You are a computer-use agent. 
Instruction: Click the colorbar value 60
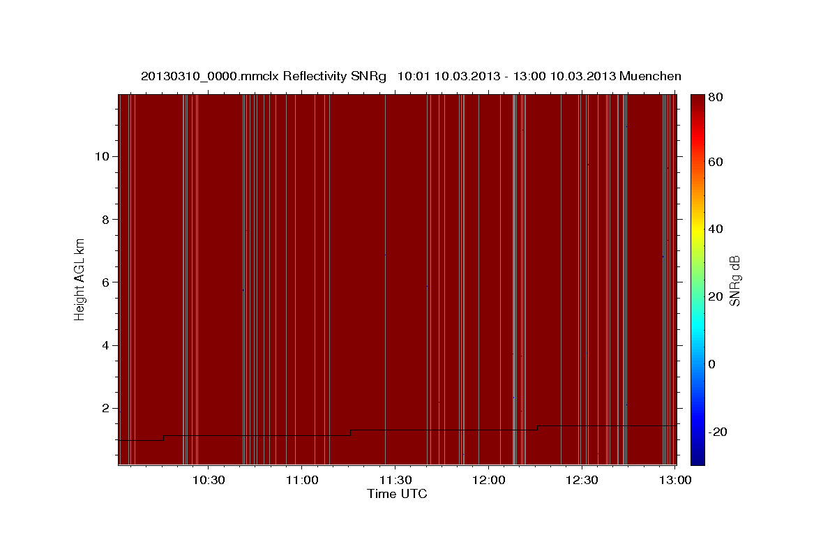[716, 162]
